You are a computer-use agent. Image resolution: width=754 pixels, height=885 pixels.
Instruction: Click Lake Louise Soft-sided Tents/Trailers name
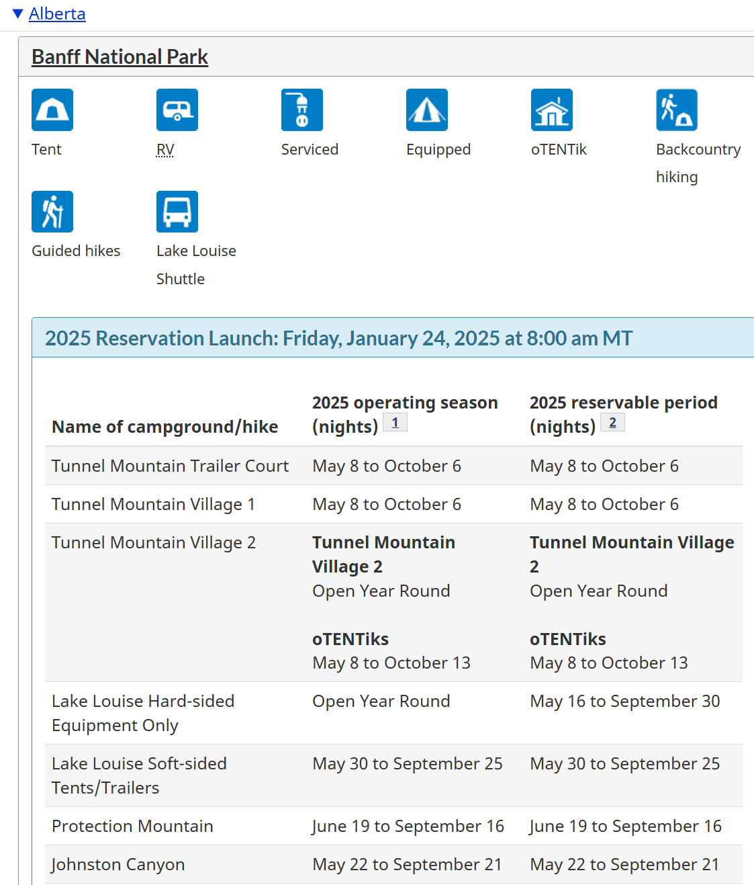[x=139, y=775]
